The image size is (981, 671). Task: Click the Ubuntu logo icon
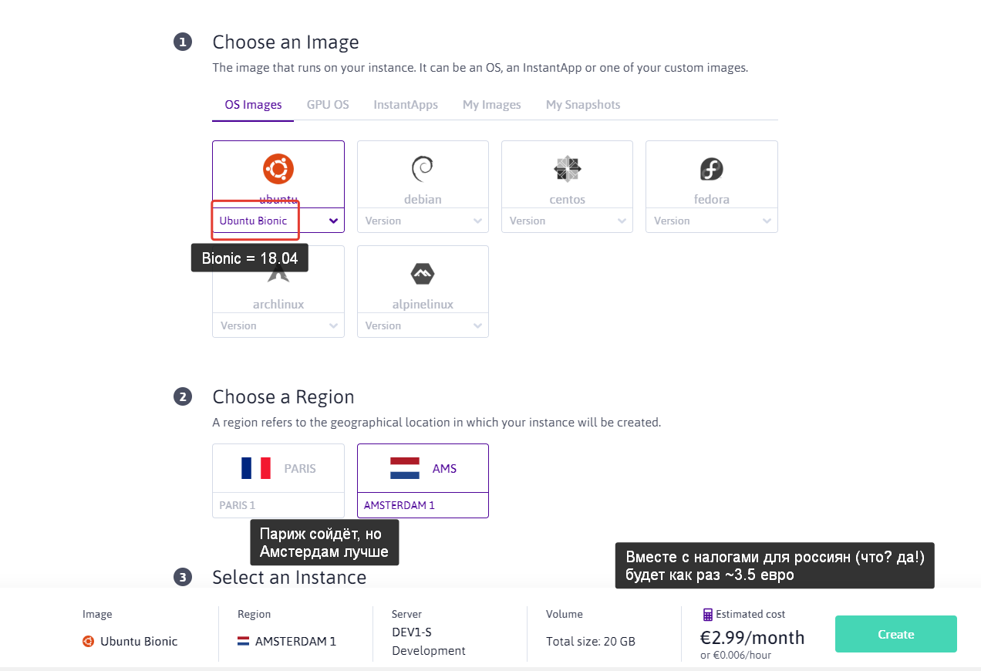278,168
